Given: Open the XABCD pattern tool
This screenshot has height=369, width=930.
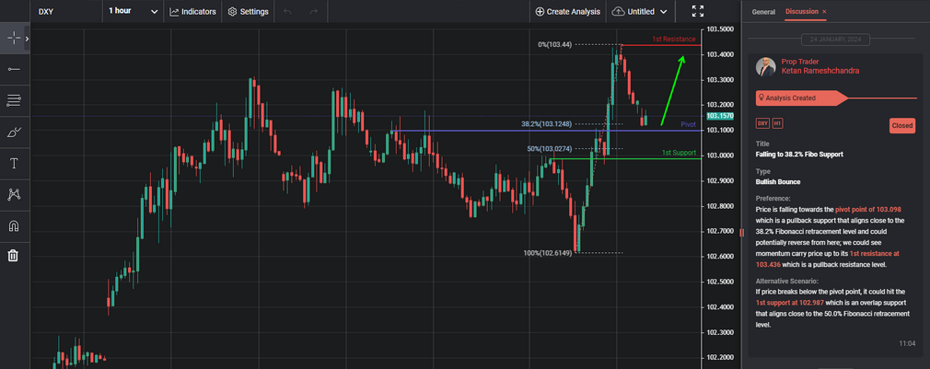Looking at the screenshot, I should (x=14, y=194).
